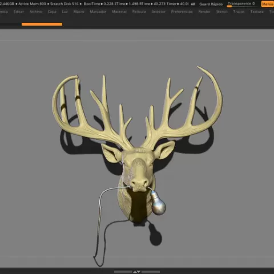Image resolution: width=274 pixels, height=274 pixels.
Task: Open the Textura menu
Action: [x=257, y=11]
